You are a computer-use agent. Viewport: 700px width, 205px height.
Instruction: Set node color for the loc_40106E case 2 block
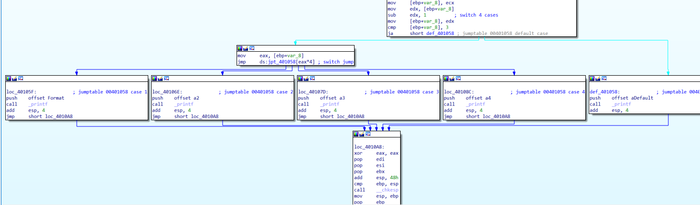pos(155,78)
